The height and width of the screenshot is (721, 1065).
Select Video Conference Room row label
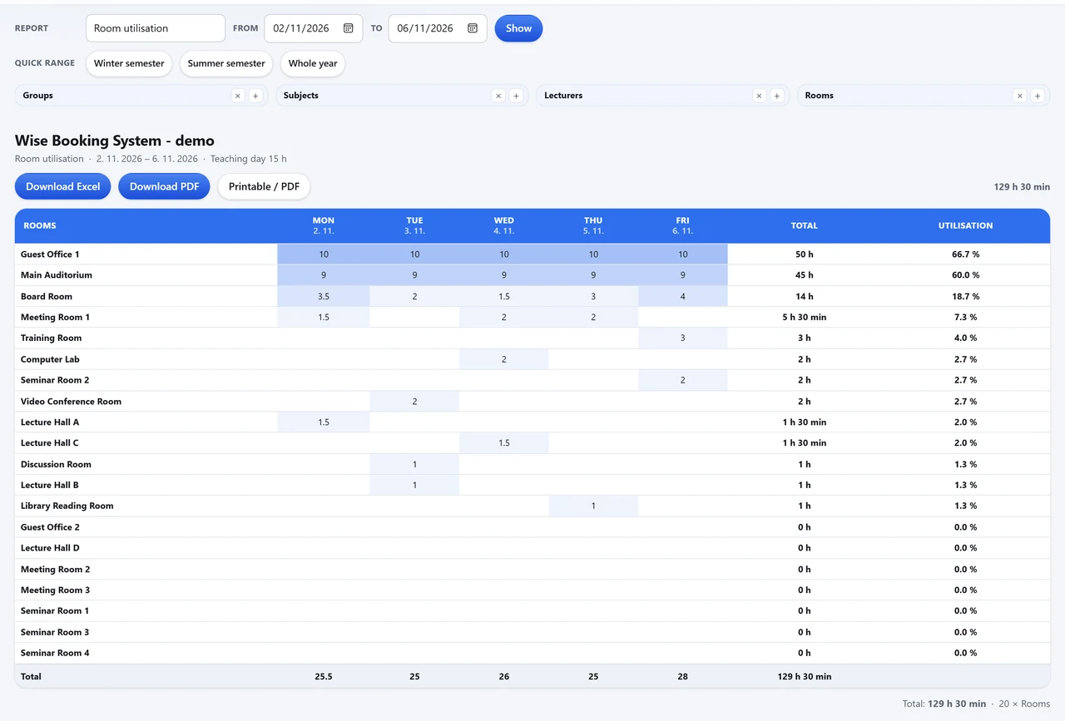click(x=71, y=402)
